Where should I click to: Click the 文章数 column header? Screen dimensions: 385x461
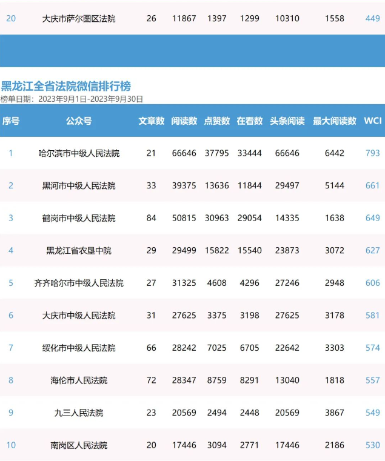(152, 121)
